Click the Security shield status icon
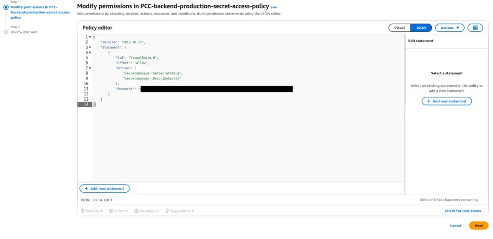This screenshot has height=239, width=493. (83, 211)
